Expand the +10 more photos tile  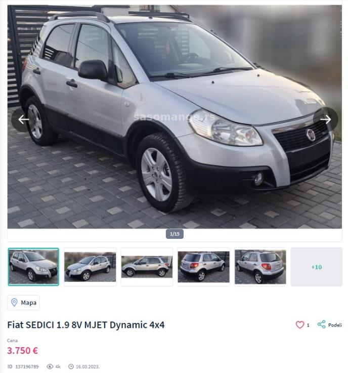(316, 267)
